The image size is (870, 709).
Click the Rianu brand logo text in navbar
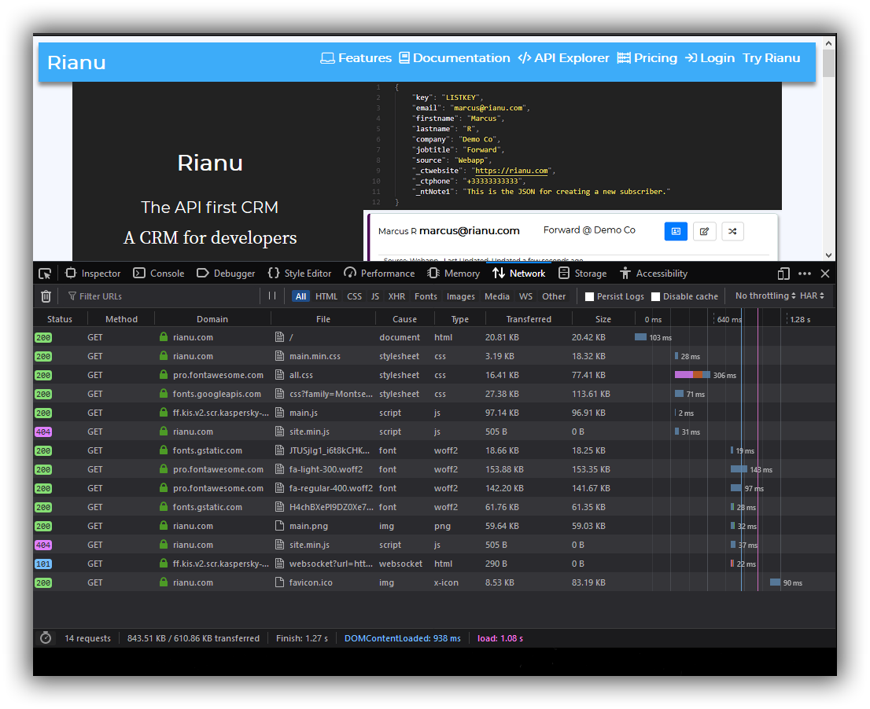(76, 63)
